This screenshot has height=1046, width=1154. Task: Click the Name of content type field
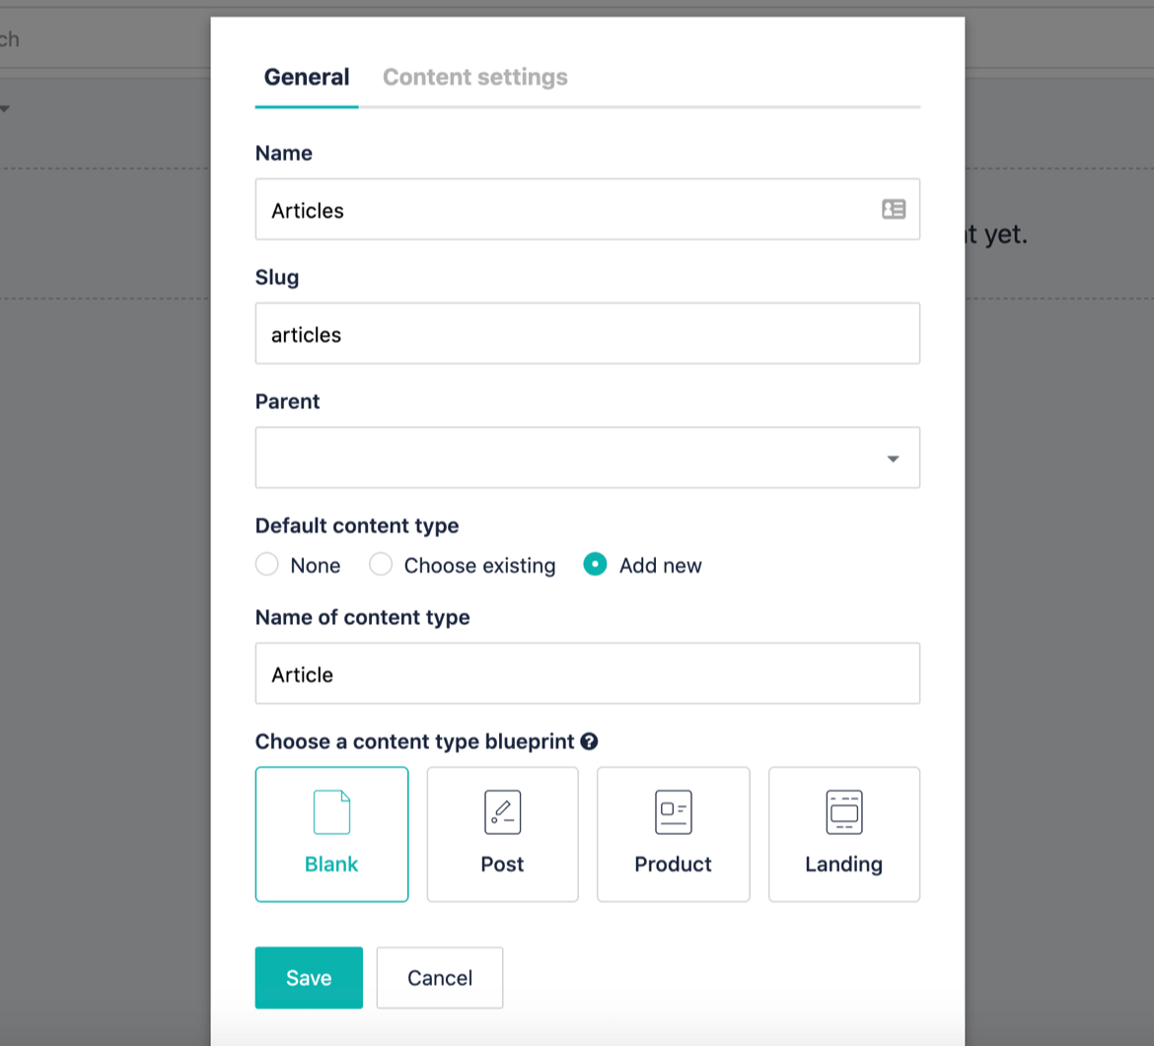click(587, 673)
